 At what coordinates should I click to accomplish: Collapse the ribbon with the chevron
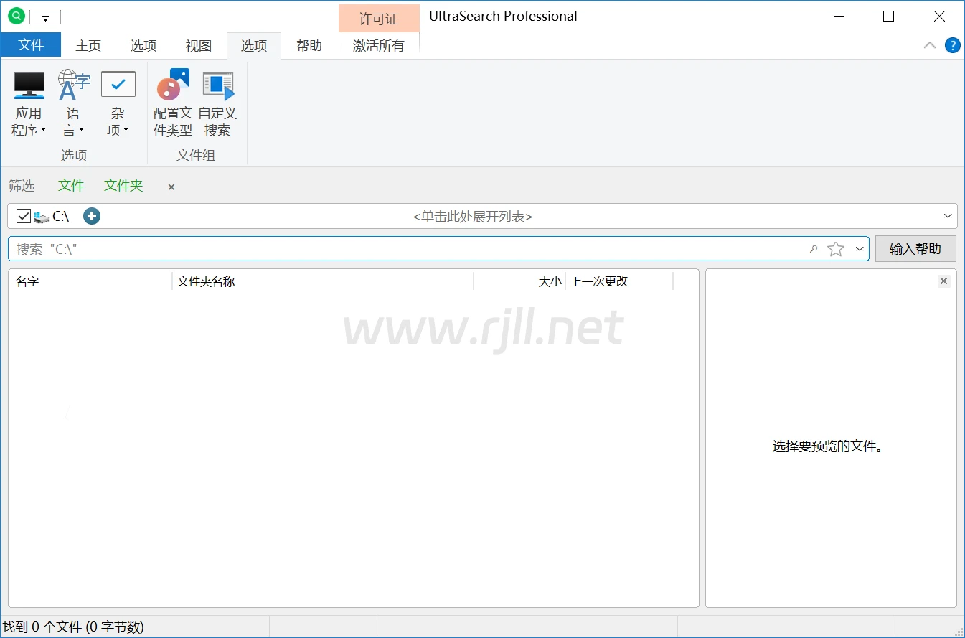coord(929,45)
